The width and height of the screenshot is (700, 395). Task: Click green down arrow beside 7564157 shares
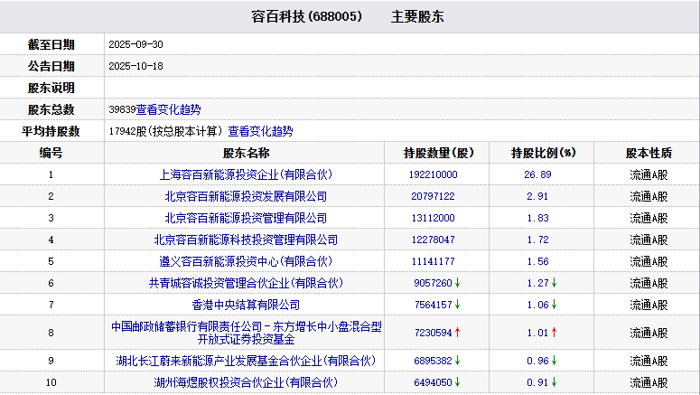pos(458,305)
